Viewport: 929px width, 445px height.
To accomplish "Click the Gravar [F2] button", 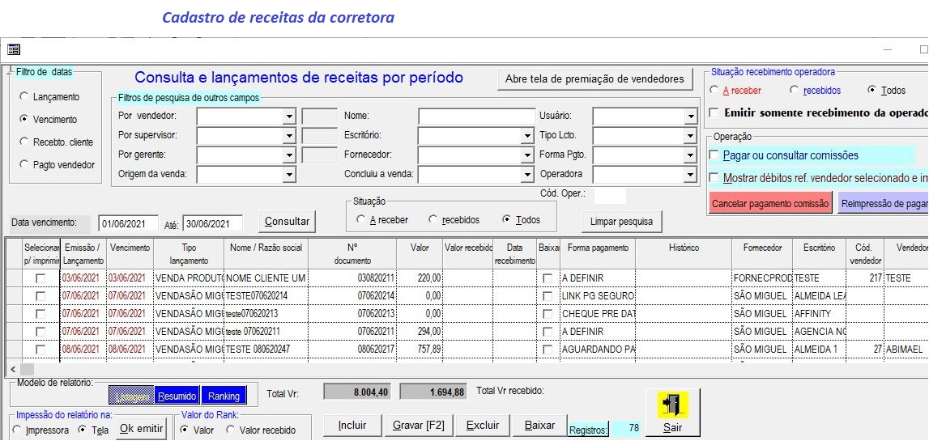I will coord(418,426).
